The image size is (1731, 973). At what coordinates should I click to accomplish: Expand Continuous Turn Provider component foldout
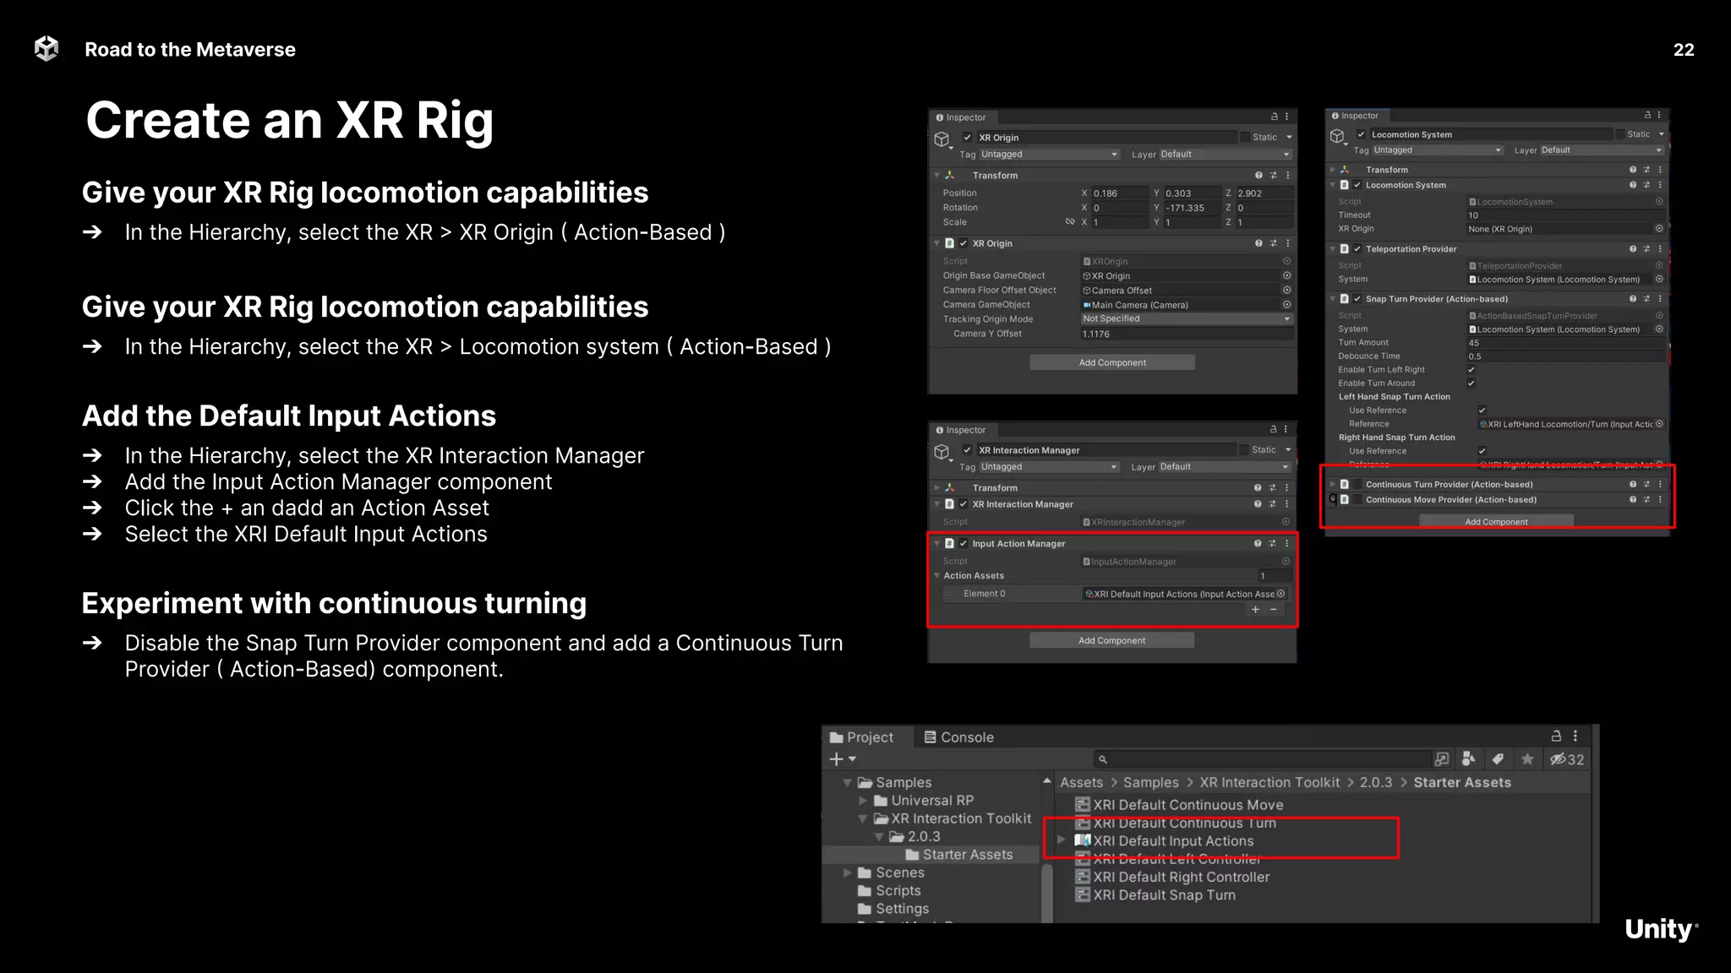(1333, 485)
